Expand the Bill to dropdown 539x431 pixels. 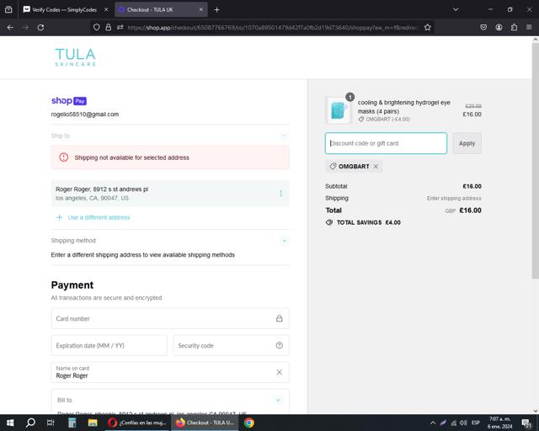coord(278,400)
